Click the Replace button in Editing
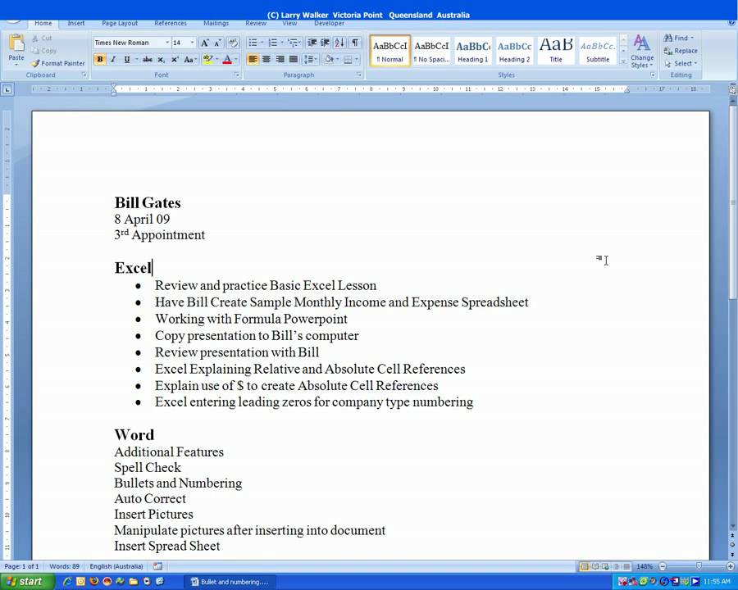 click(x=681, y=51)
